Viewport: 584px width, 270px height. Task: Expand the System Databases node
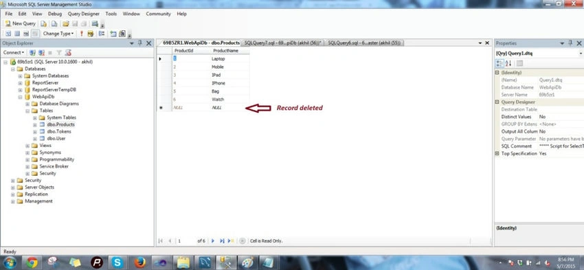tap(21, 76)
